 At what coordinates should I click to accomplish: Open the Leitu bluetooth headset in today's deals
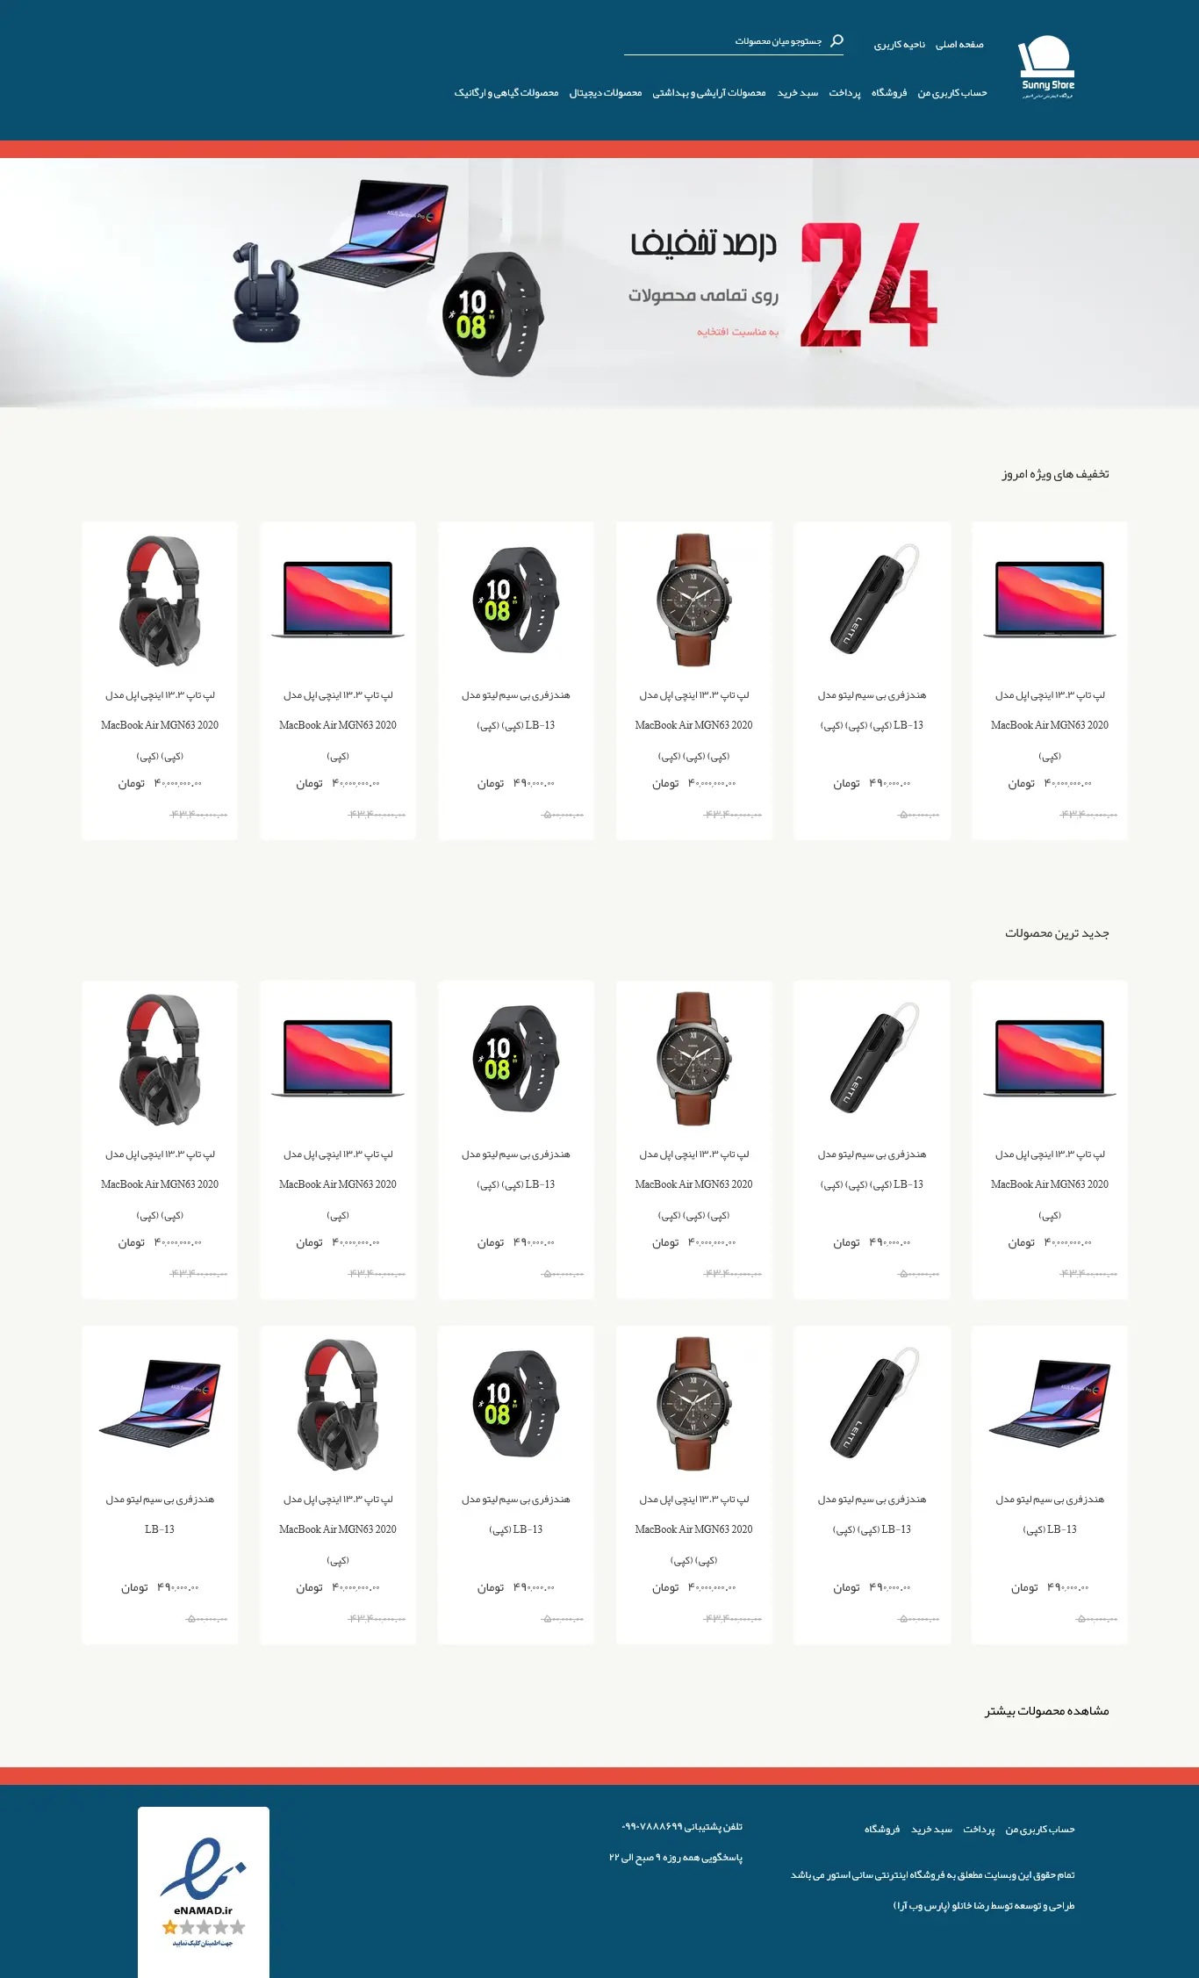[x=872, y=680]
